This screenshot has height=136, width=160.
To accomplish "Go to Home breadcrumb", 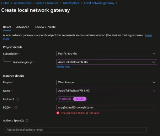I will (x=5, y=3).
